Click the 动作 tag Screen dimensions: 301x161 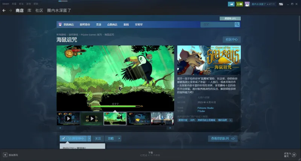pyautogui.click(x=192, y=120)
